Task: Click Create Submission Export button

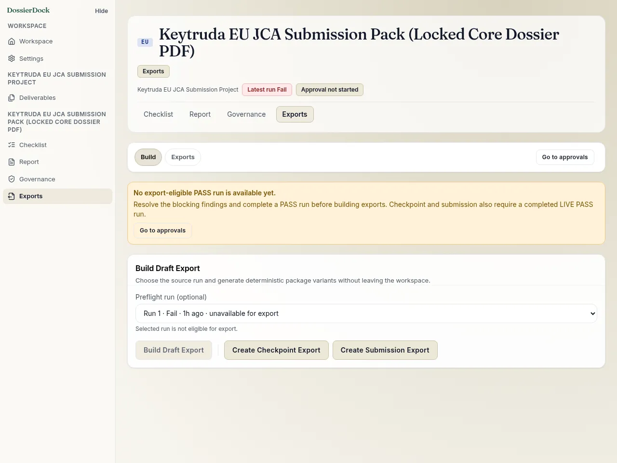Action: 385,350
